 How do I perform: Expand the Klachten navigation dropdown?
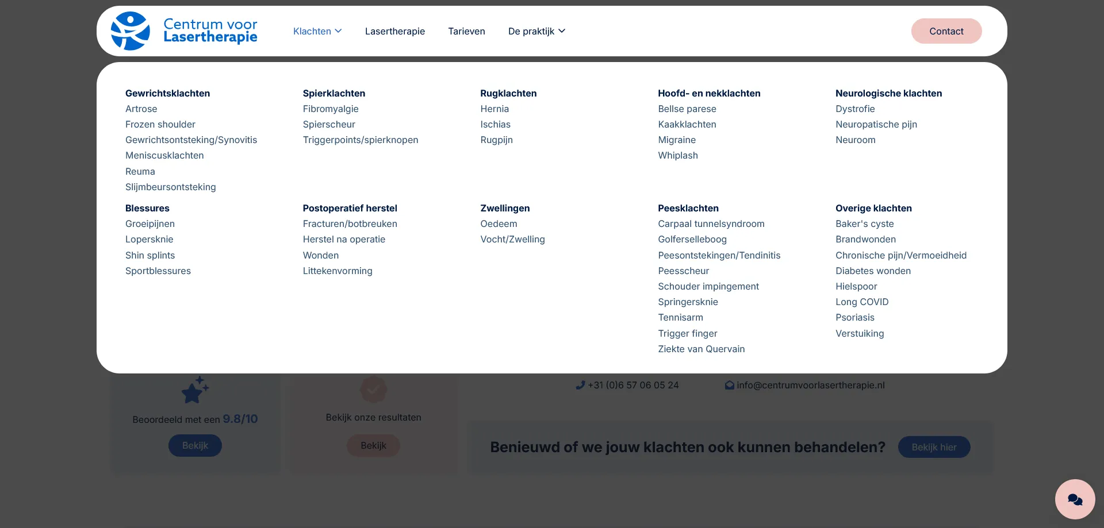click(x=311, y=31)
